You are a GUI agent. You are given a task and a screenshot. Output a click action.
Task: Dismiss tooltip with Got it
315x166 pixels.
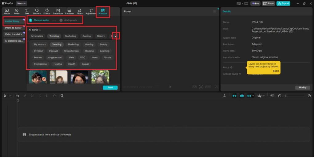tap(276, 71)
